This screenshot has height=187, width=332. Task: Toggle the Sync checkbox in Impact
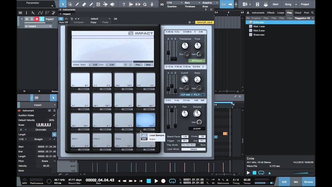tap(198, 145)
